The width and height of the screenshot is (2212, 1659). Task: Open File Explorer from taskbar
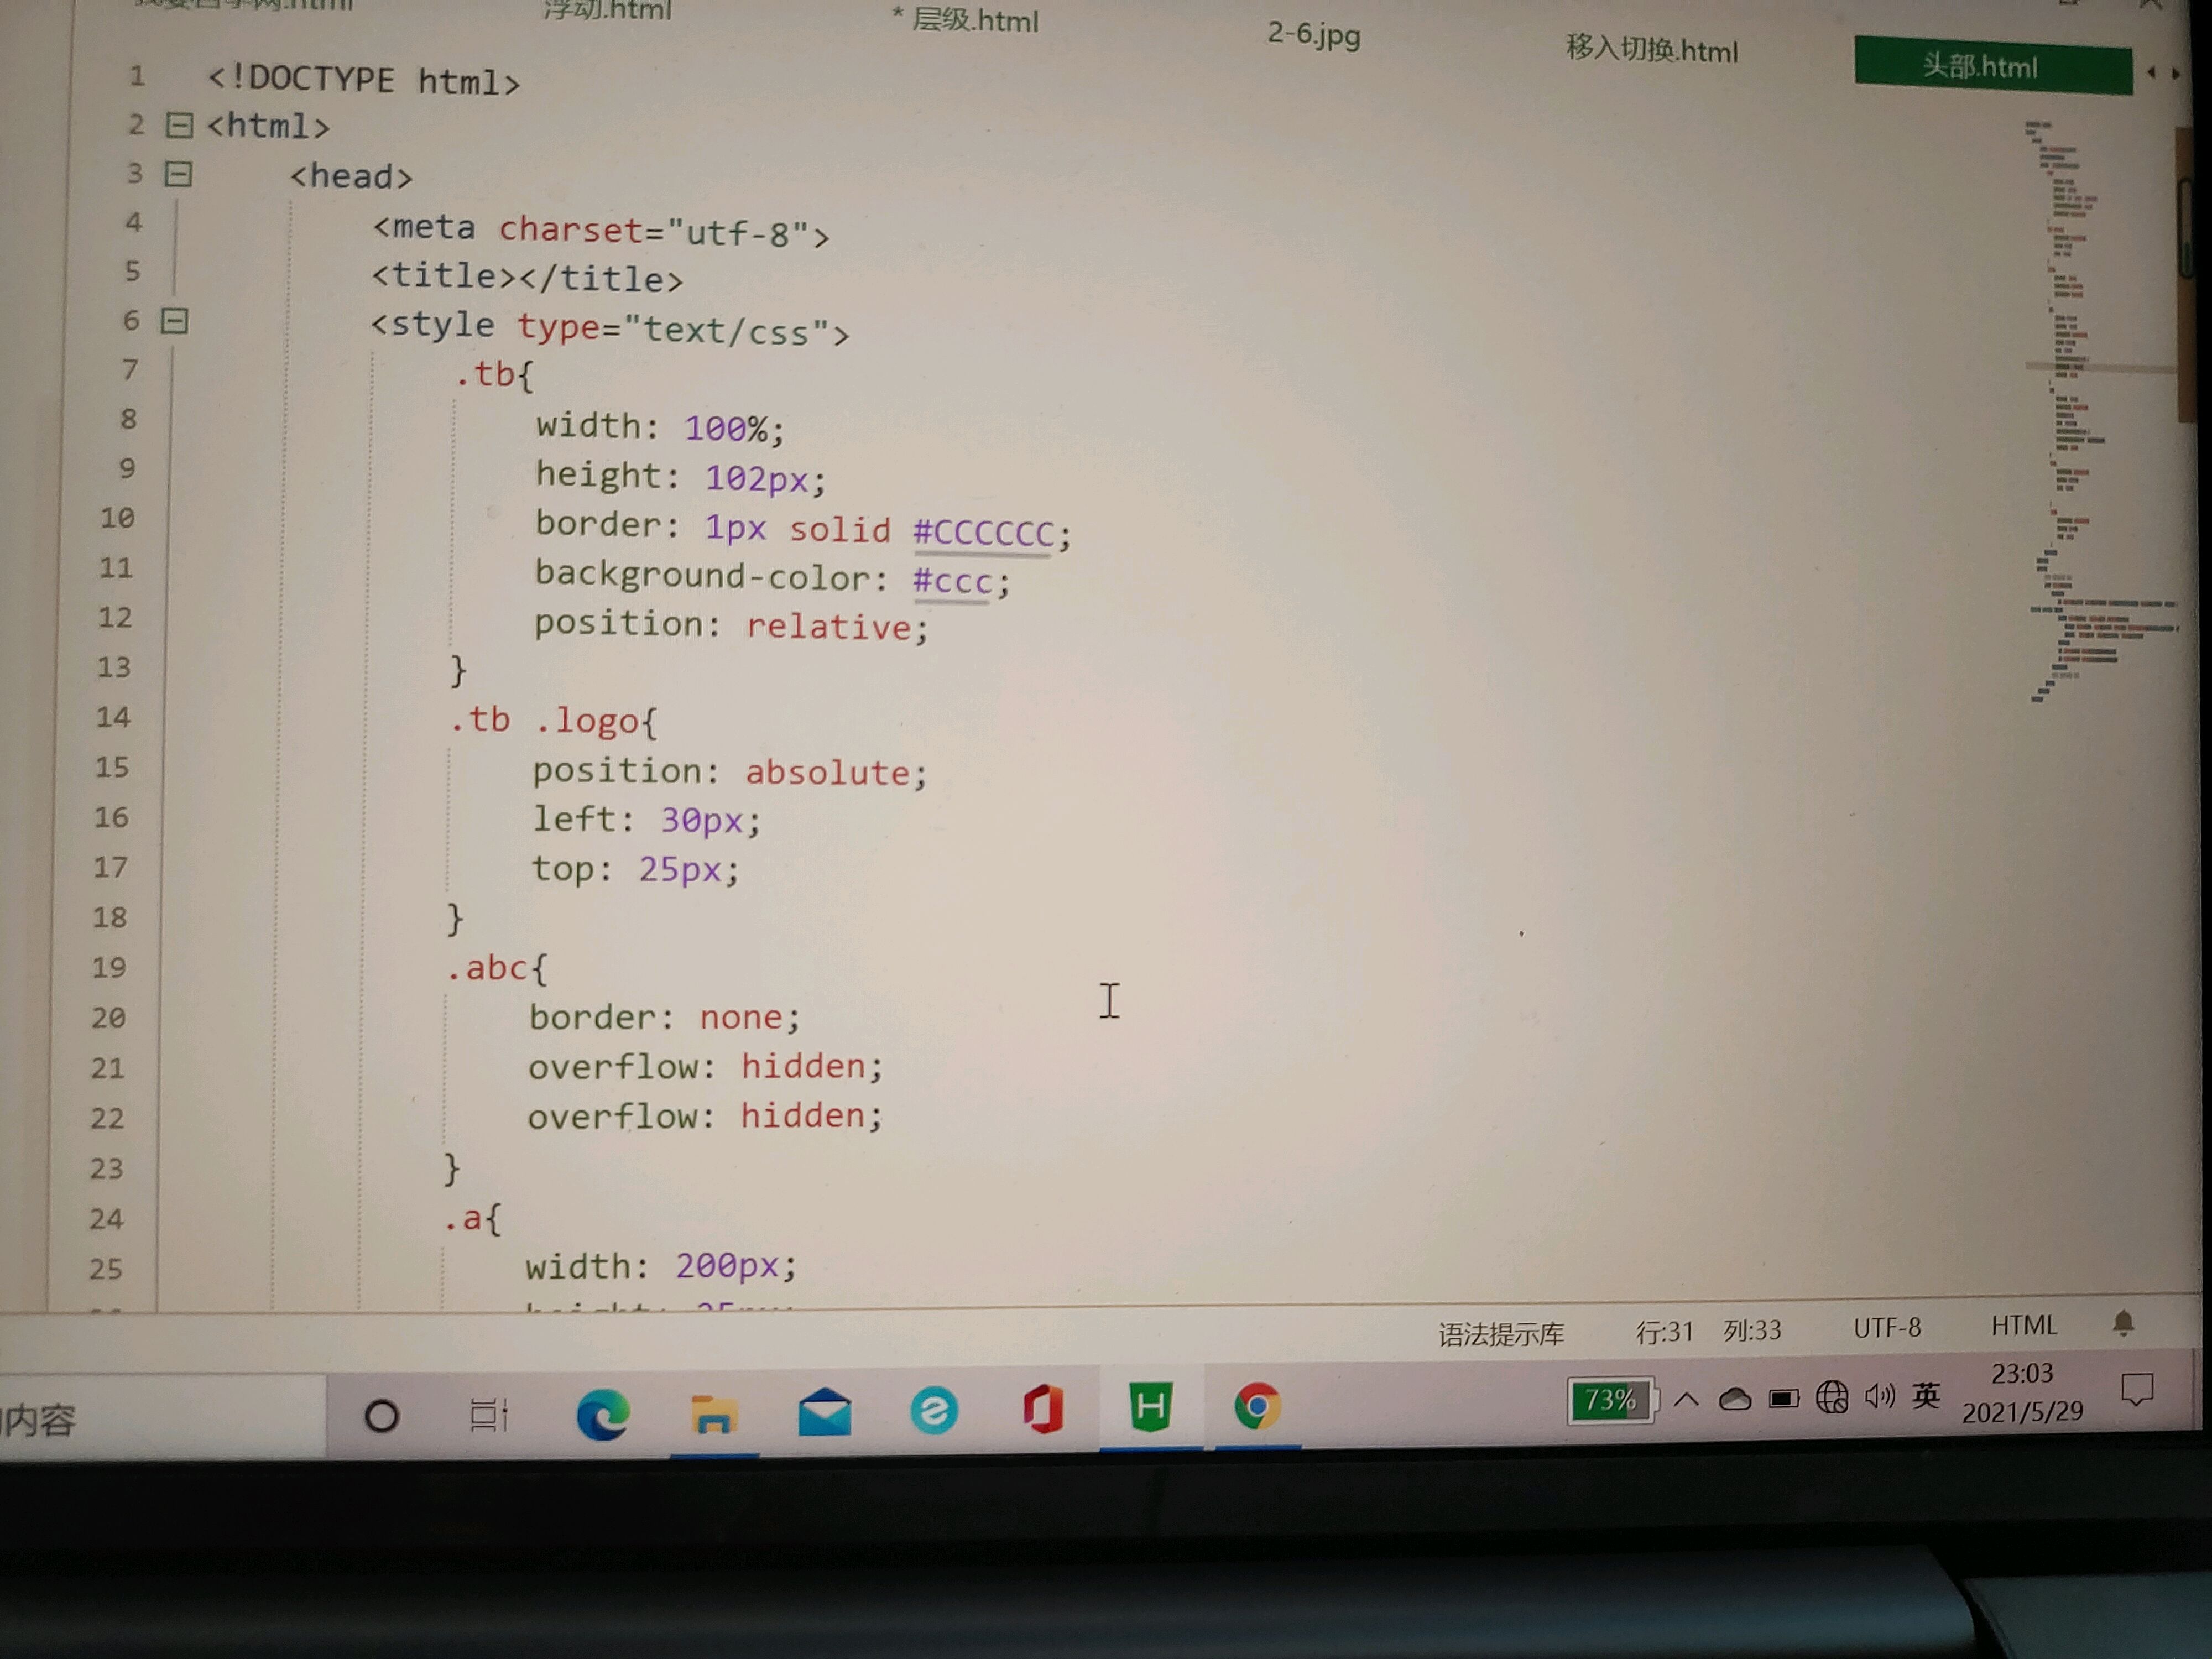tap(713, 1414)
